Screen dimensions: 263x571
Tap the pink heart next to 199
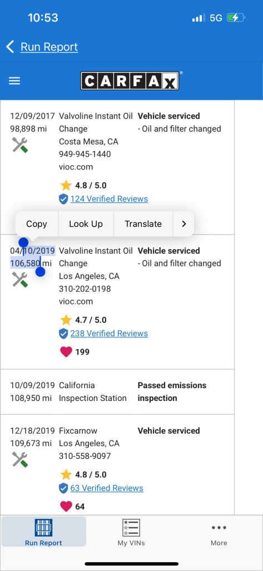point(66,352)
